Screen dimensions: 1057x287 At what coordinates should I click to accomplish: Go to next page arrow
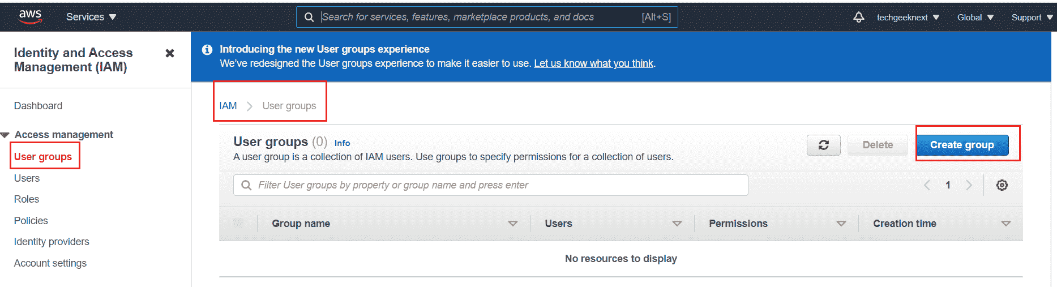(x=969, y=185)
